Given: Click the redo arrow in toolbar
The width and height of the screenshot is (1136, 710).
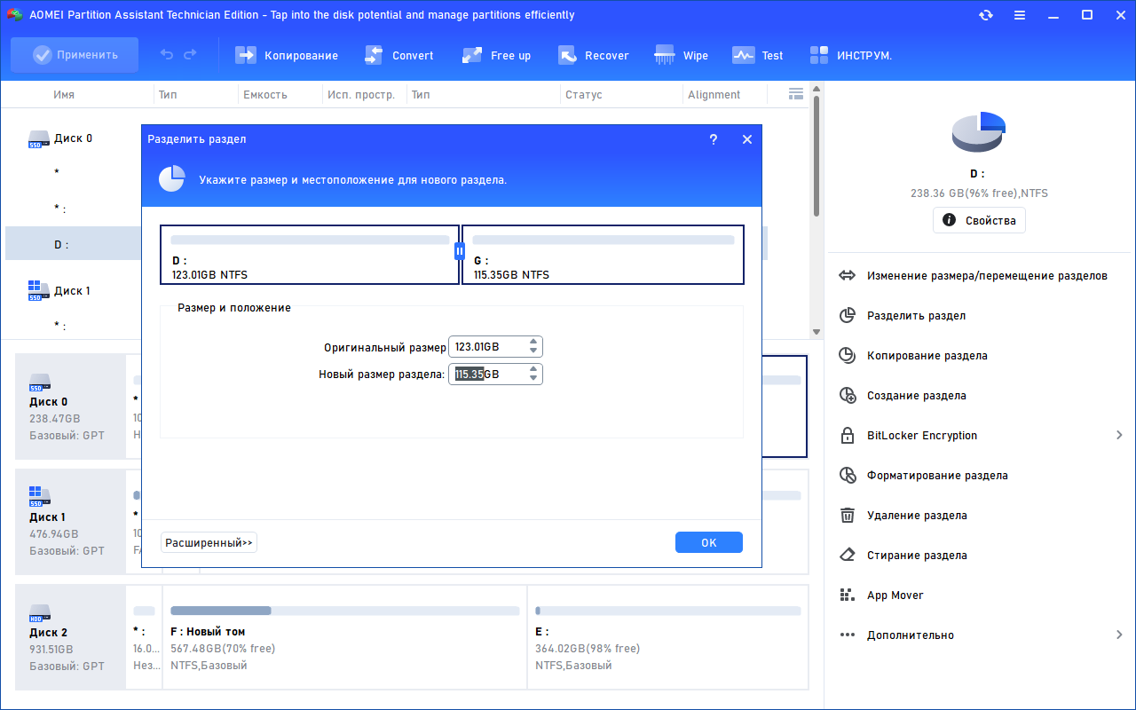Looking at the screenshot, I should [x=190, y=55].
